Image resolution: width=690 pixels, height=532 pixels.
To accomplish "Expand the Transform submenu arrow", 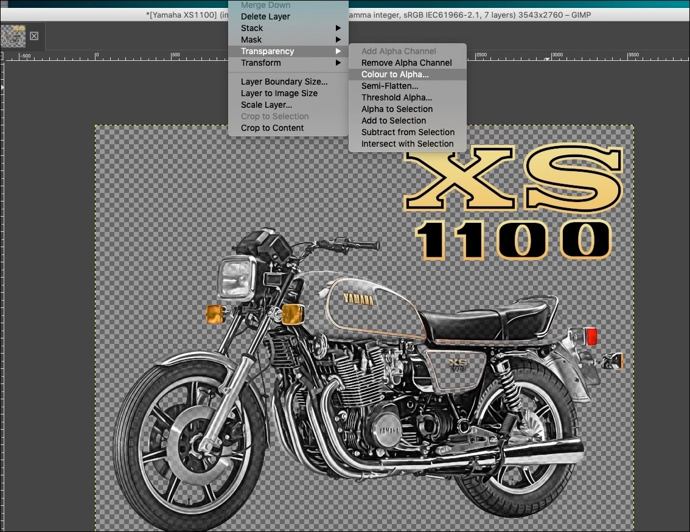I will point(338,63).
